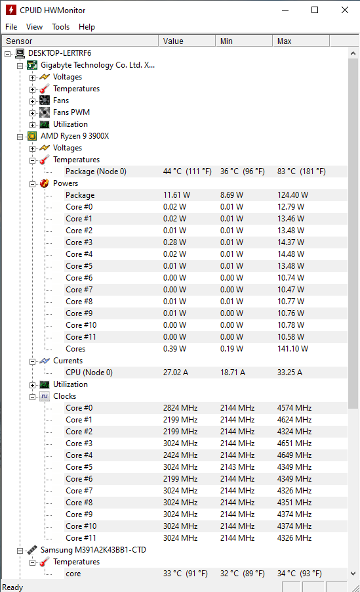Open the Tools menu
Screen dimensions: 360x592
click(61, 27)
